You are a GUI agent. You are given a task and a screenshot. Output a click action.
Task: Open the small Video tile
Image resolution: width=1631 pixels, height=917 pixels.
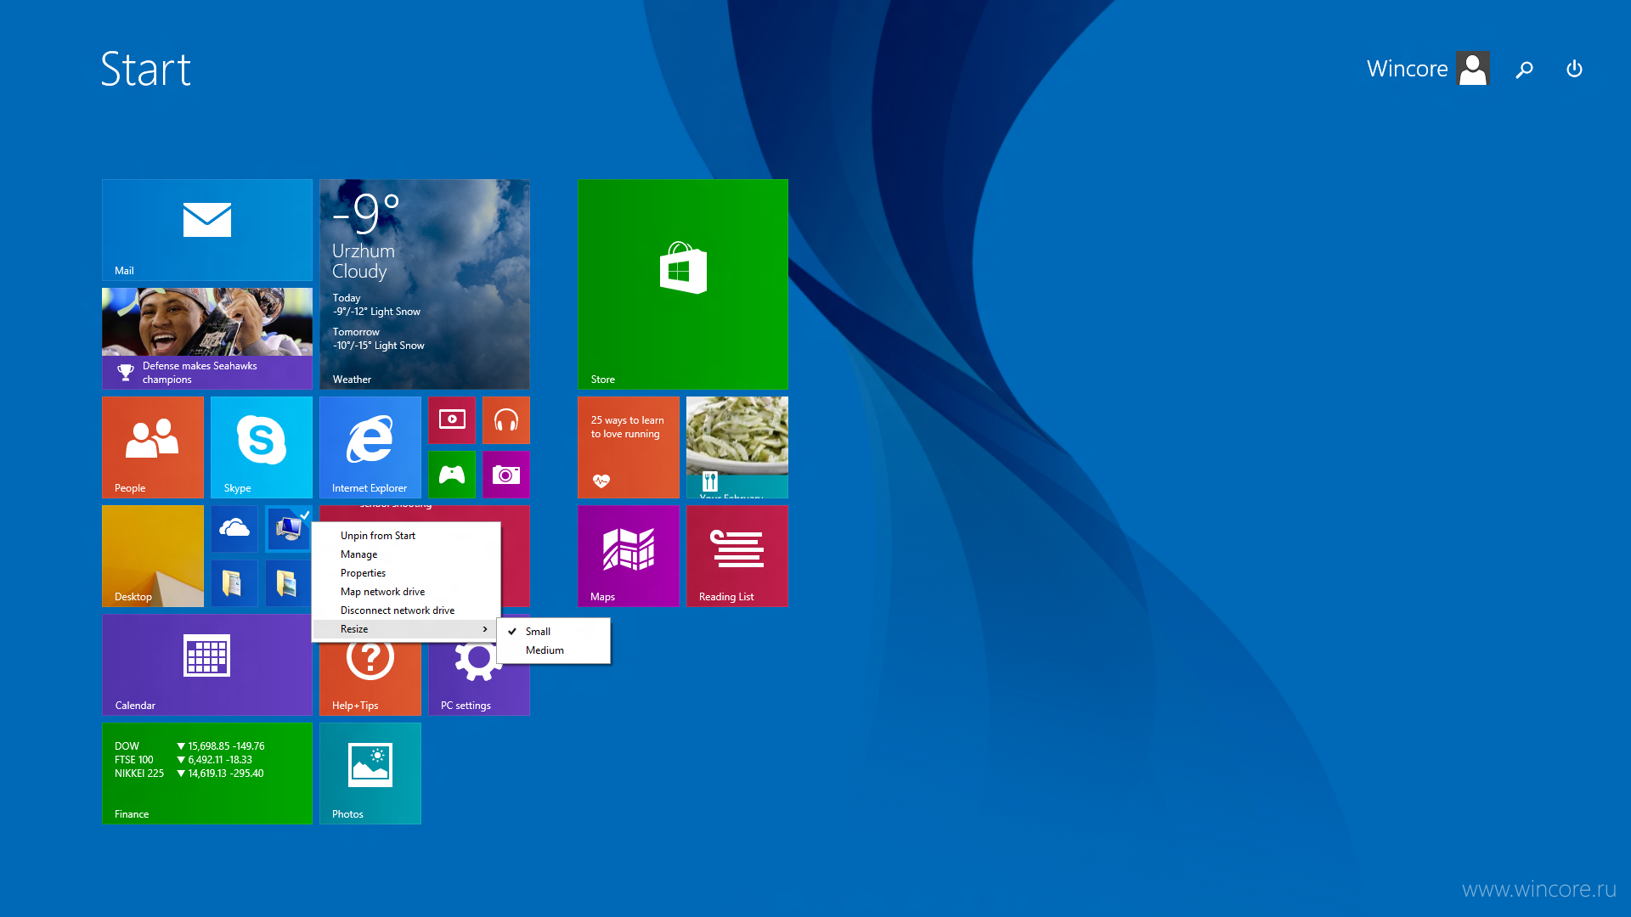[x=452, y=420]
